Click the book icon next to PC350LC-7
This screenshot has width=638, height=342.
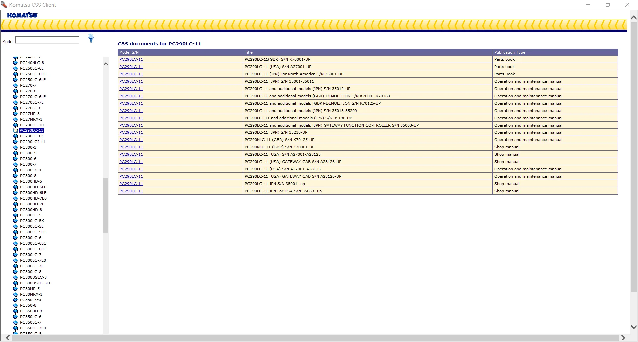pos(15,322)
